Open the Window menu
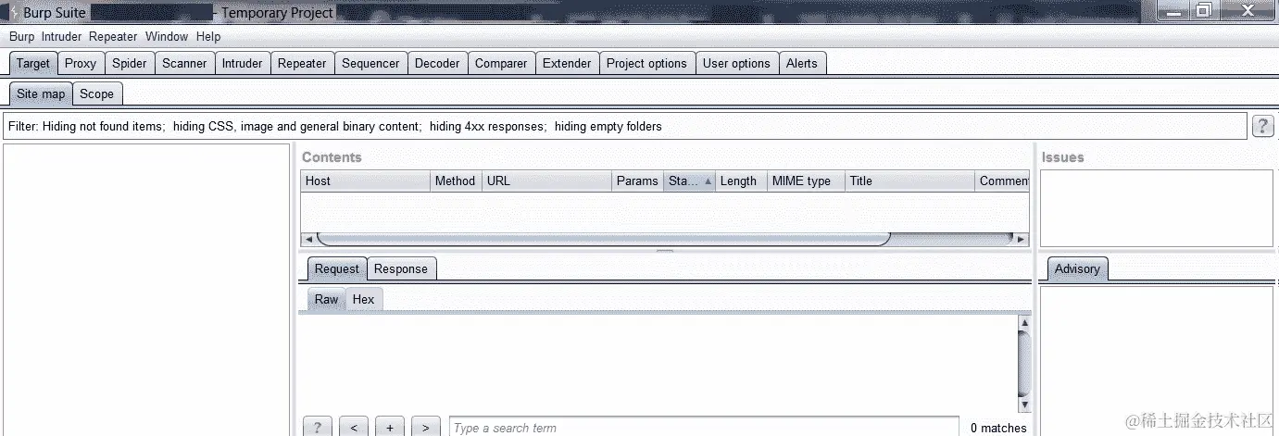The image size is (1279, 436). tap(167, 36)
